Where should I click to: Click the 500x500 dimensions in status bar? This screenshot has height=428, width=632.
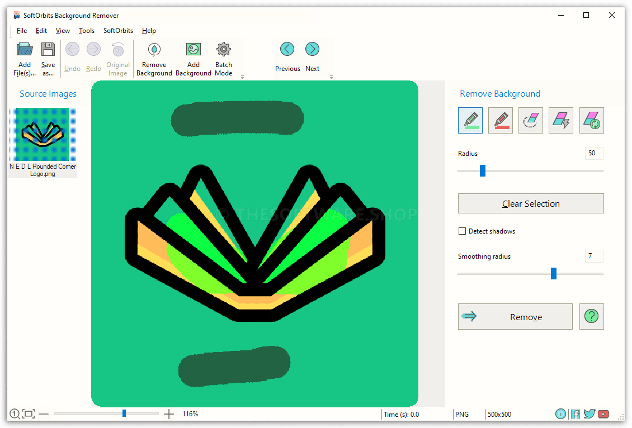click(499, 414)
